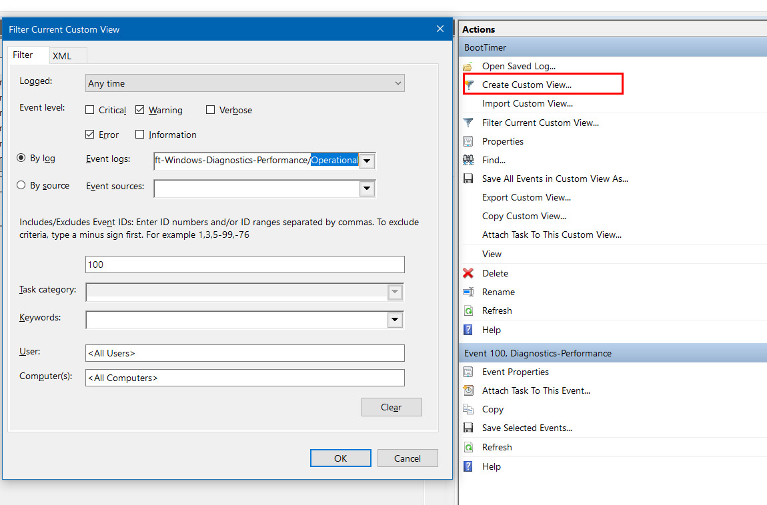This screenshot has height=505, width=767.
Task: Click the Save All Events floppy icon
Action: pos(468,179)
